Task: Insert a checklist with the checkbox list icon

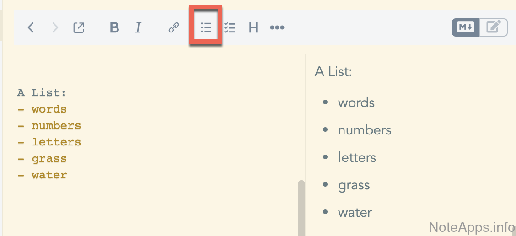Action: (230, 28)
